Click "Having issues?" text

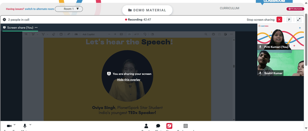click(15, 9)
